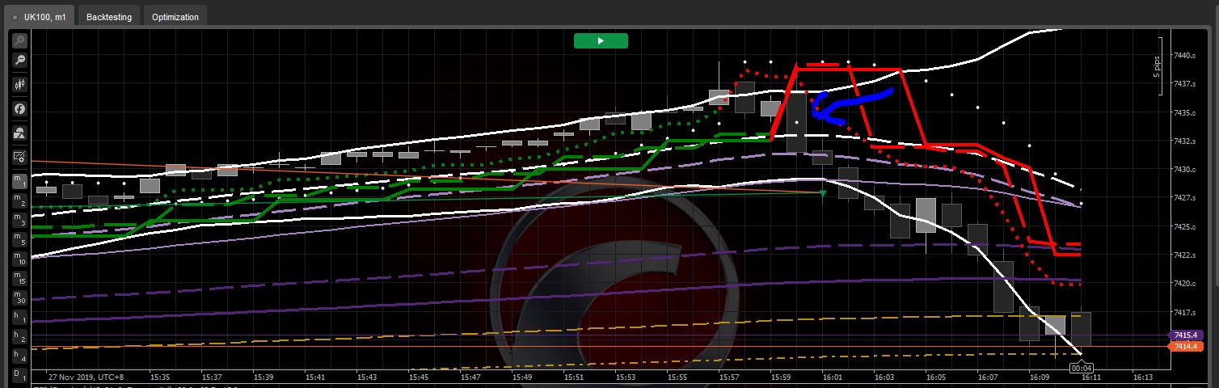Click the 27 Nov 2019, UTC+8 label
Screen dimensions: 1219x388
(x=86, y=377)
